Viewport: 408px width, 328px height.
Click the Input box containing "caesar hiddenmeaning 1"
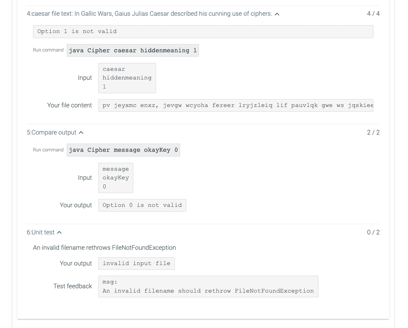pyautogui.click(x=127, y=77)
